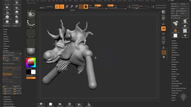Toggle the Mrgb button
191x107 pixels.
(x=90, y=6)
